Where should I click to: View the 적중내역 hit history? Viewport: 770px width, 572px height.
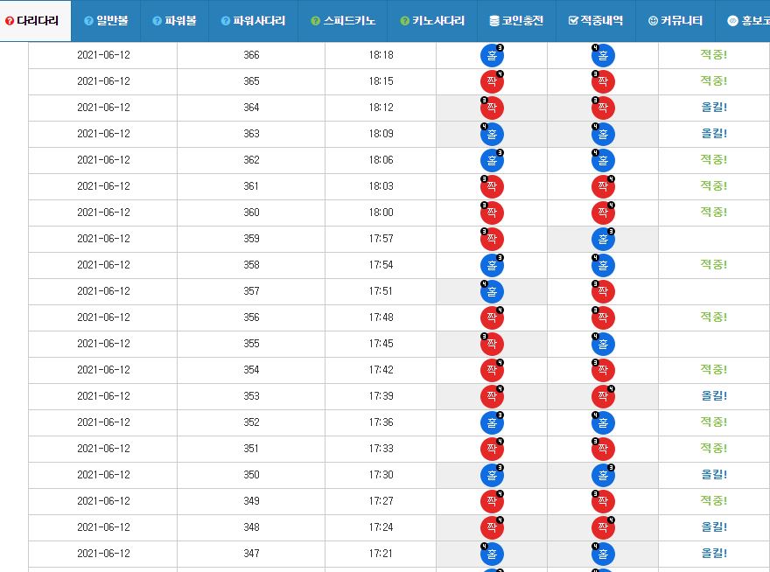click(596, 21)
